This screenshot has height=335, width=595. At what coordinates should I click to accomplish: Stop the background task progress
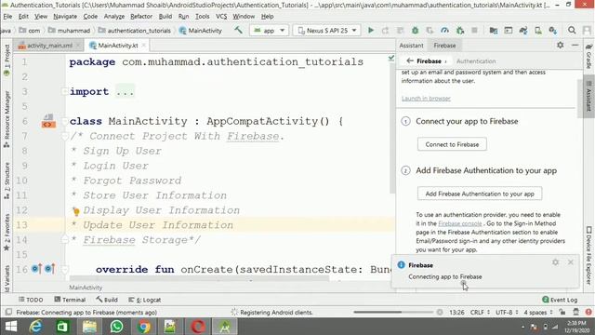tap(440, 313)
